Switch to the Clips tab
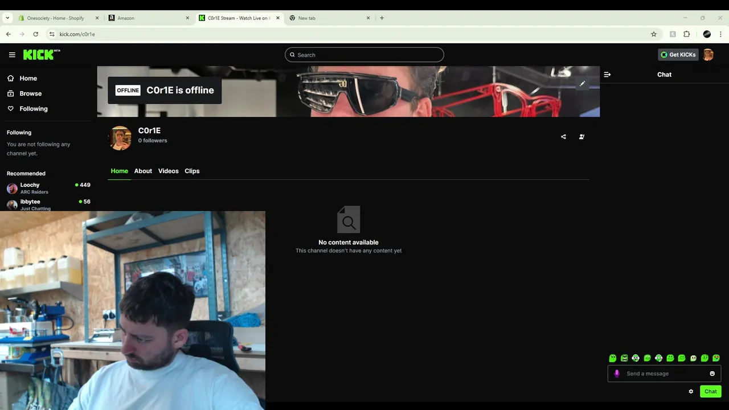This screenshot has width=729, height=410. [x=192, y=171]
